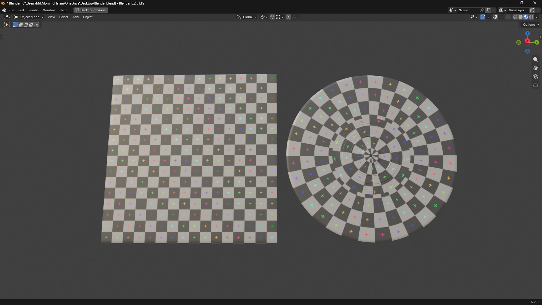Choose Subtract selection mode icon
542x305 pixels.
[26, 25]
